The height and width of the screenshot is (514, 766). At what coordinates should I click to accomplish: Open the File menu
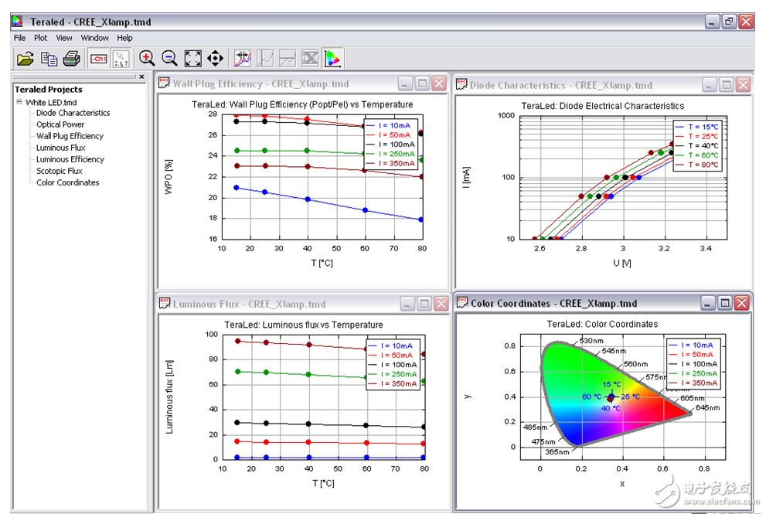[19, 37]
